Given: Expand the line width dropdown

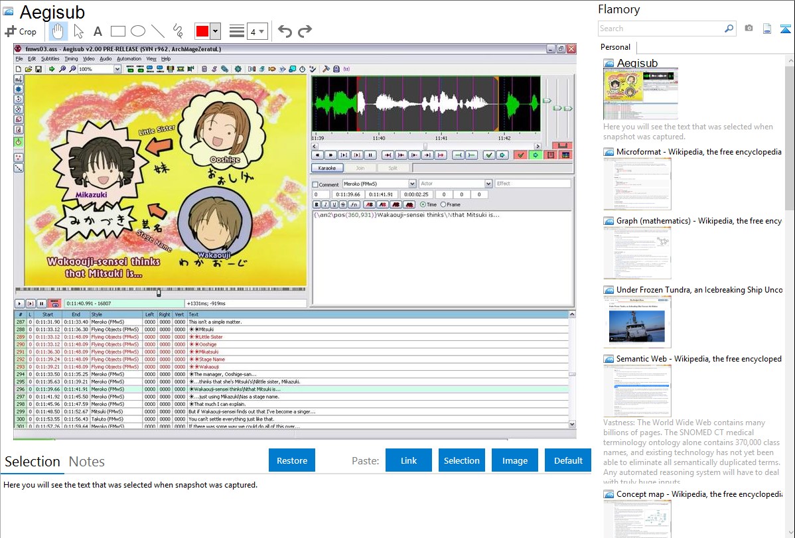Looking at the screenshot, I should tap(257, 31).
